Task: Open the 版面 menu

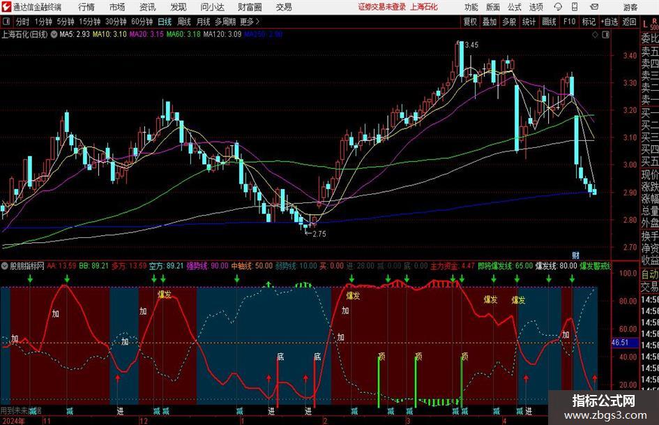Action: [x=493, y=7]
